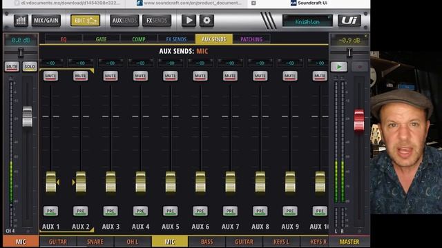Toggle PRE on AUX 3

(110, 211)
